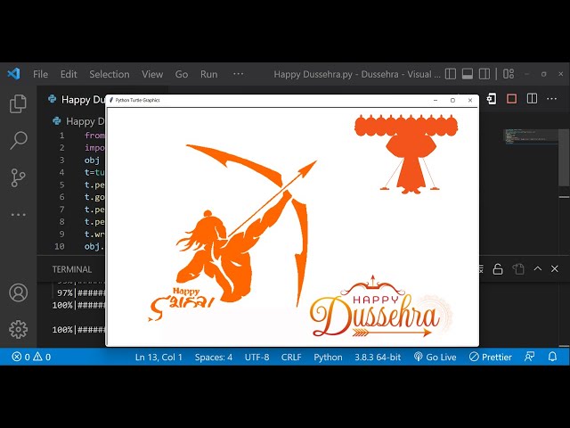Pick interpreter 3.8.3 64-bit
The image size is (570, 428).
coord(378,357)
